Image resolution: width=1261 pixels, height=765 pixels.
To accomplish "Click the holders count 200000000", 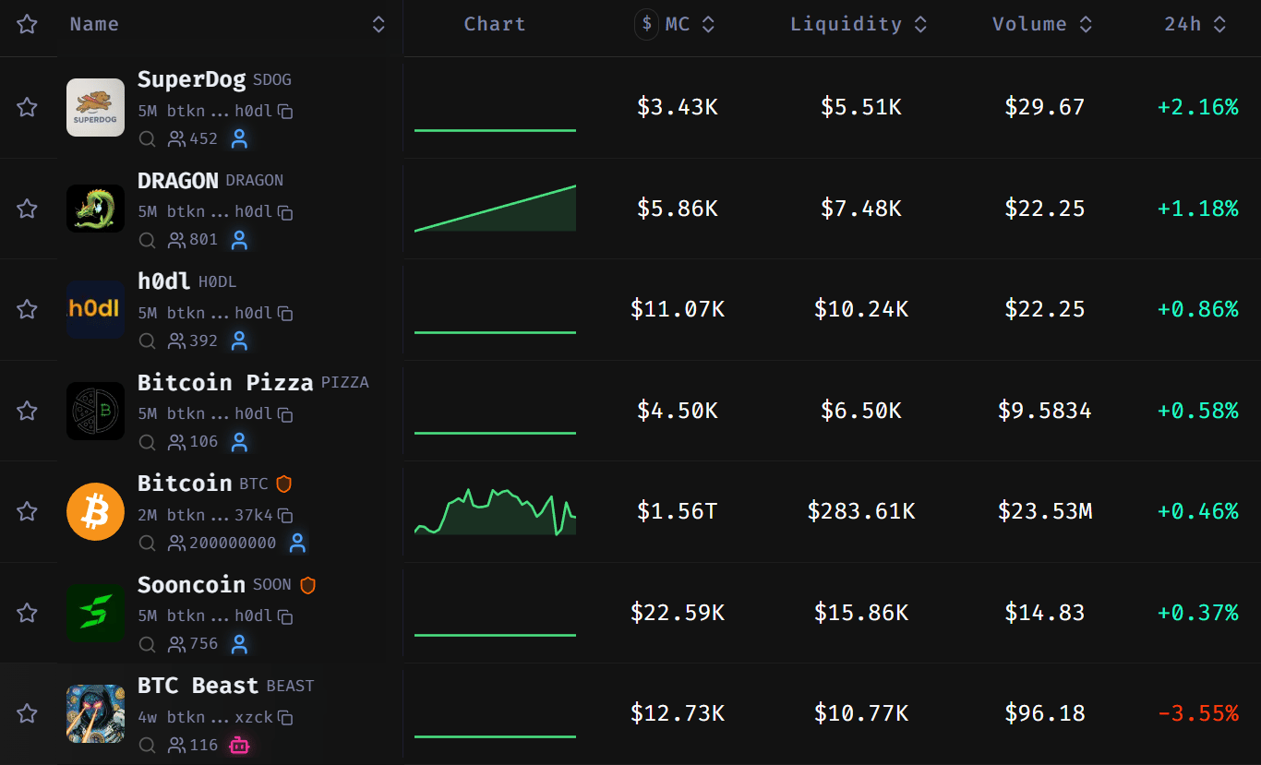I will pos(233,543).
